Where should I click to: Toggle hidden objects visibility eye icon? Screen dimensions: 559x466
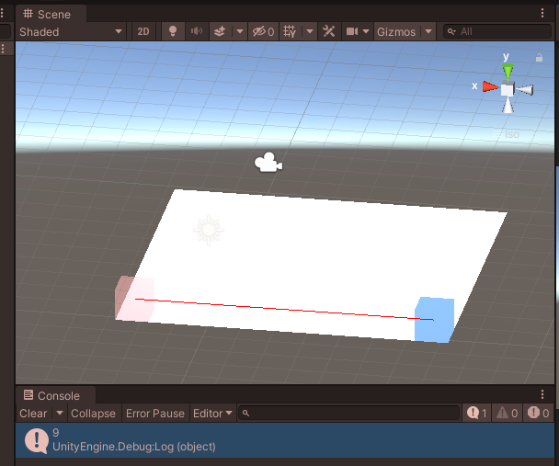pos(263,31)
